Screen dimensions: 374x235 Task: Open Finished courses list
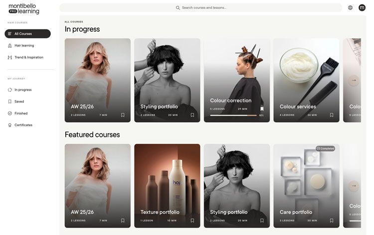coord(21,113)
